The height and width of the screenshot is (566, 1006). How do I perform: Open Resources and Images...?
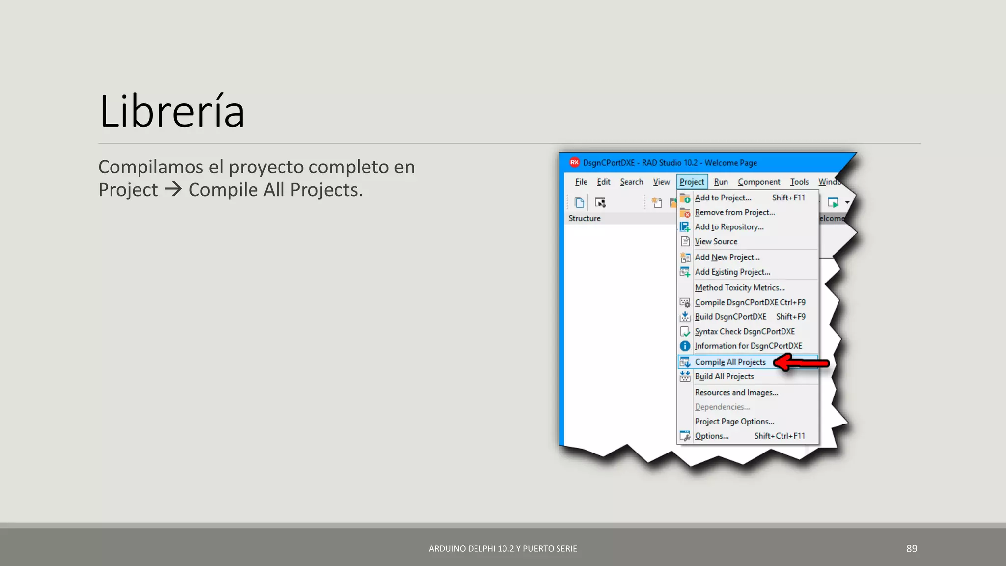(x=748, y=393)
